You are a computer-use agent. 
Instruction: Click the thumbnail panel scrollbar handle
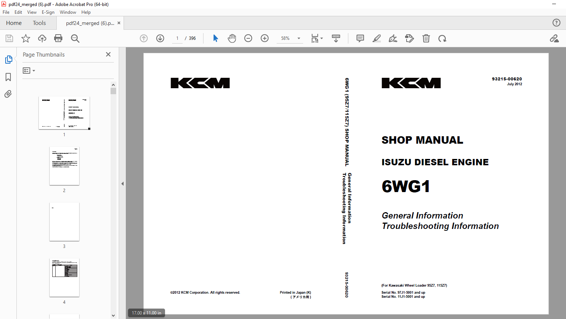click(113, 91)
